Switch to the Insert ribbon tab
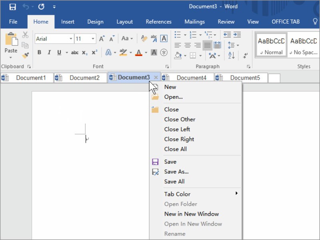This screenshot has height=240, width=320. click(x=68, y=22)
